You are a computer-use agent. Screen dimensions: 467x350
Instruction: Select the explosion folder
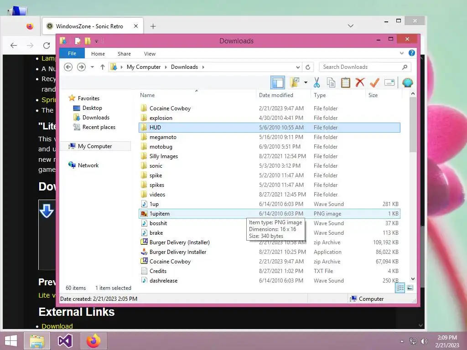(x=270, y=118)
